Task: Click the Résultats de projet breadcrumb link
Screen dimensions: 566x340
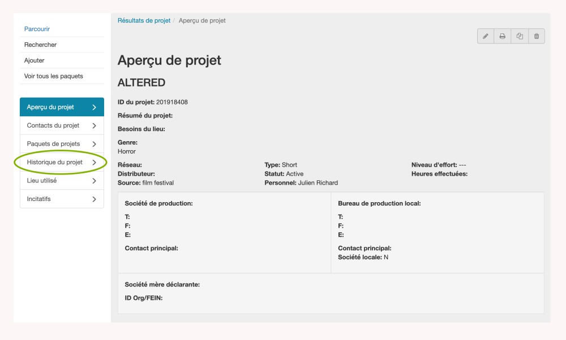Action: tap(144, 20)
